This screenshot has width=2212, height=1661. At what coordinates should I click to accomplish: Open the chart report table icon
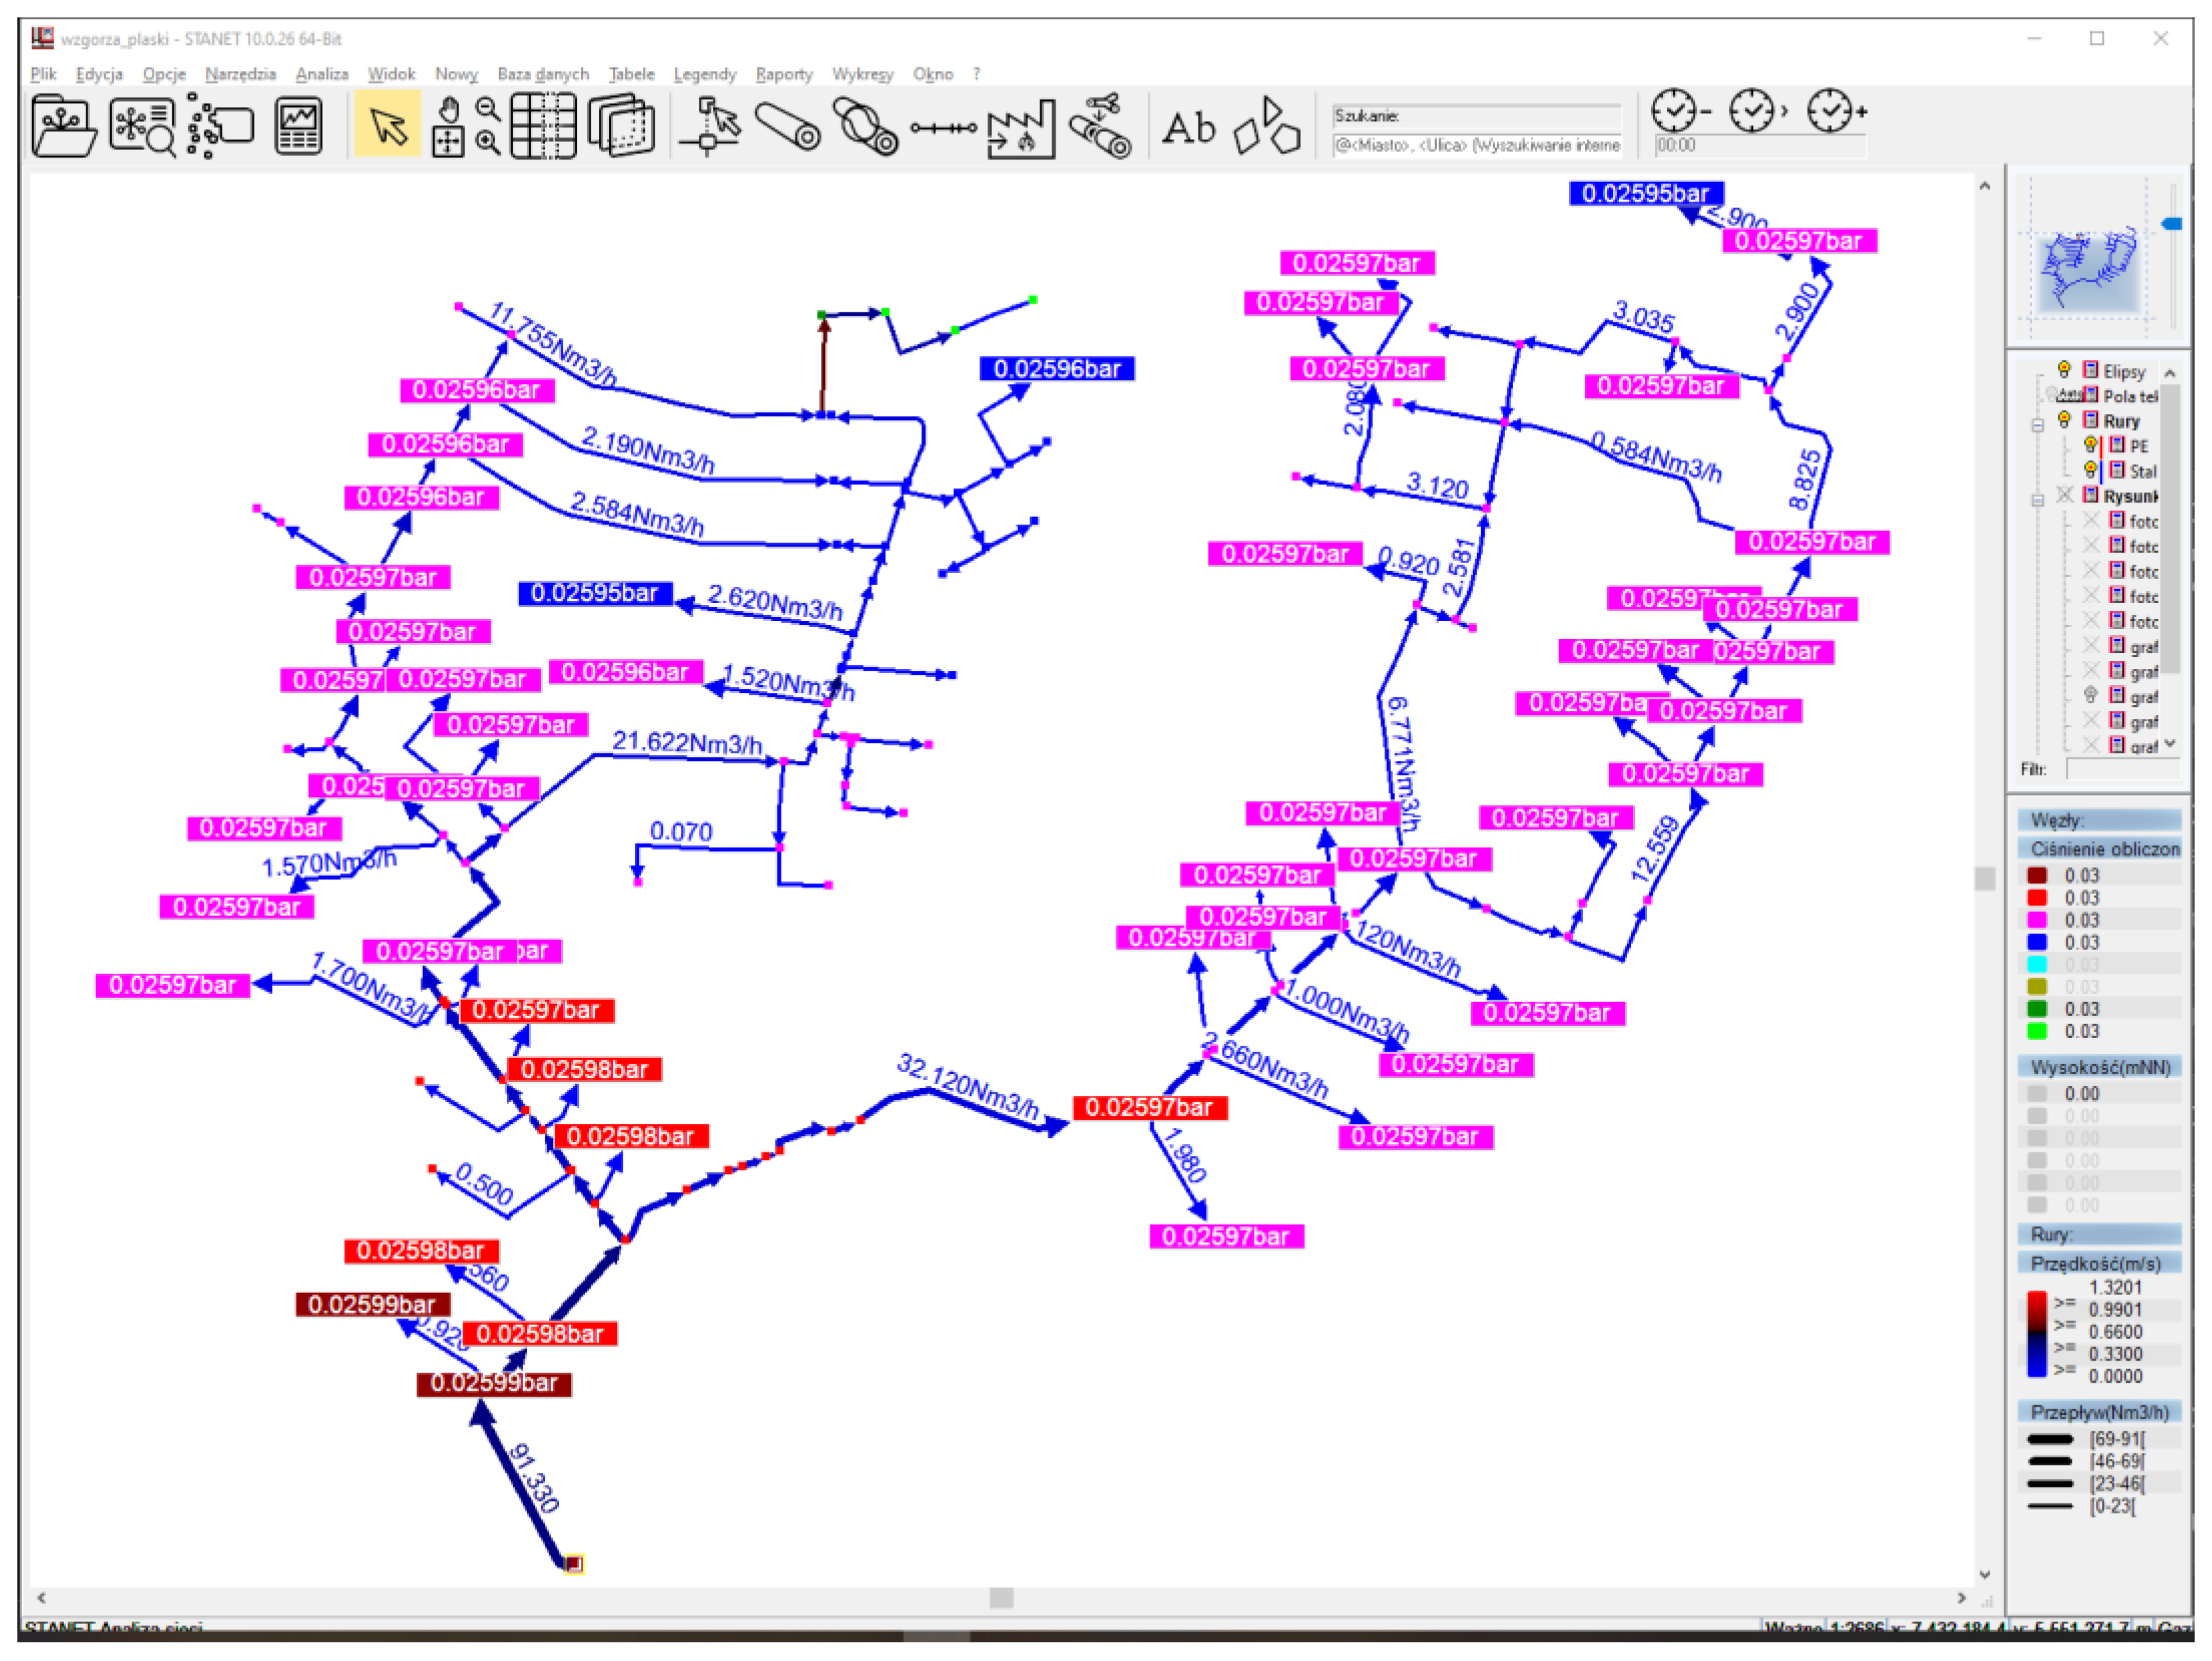pos(298,126)
